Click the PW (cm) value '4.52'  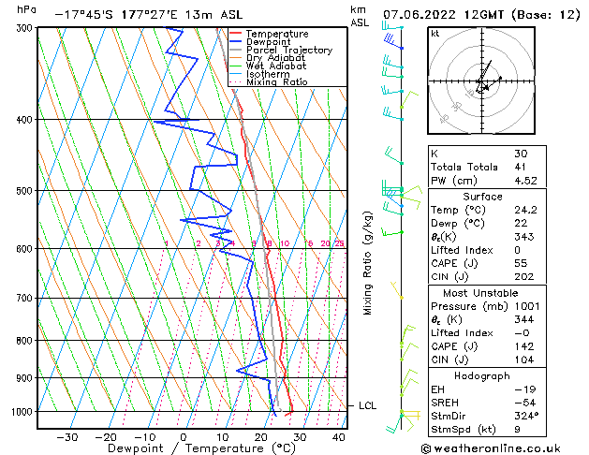tap(526, 181)
